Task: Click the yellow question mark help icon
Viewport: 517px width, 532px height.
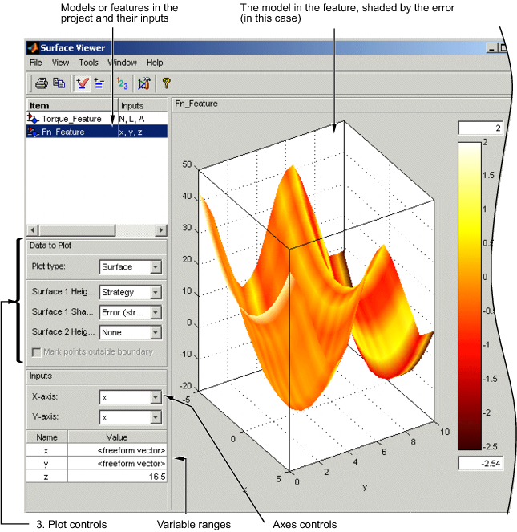Action: [x=166, y=83]
